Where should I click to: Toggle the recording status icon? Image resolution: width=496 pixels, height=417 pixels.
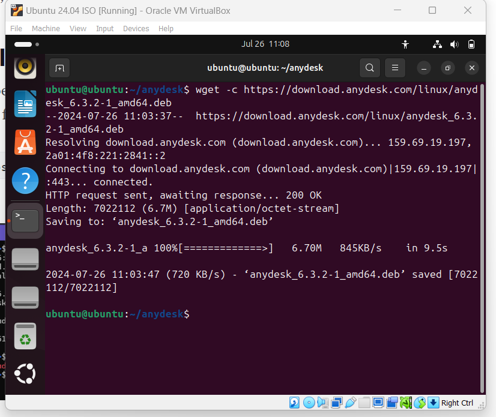point(391,403)
